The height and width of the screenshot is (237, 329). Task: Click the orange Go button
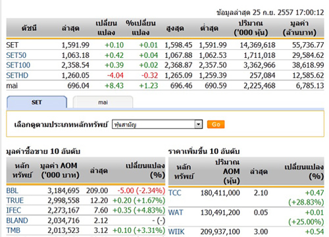[x=216, y=124]
